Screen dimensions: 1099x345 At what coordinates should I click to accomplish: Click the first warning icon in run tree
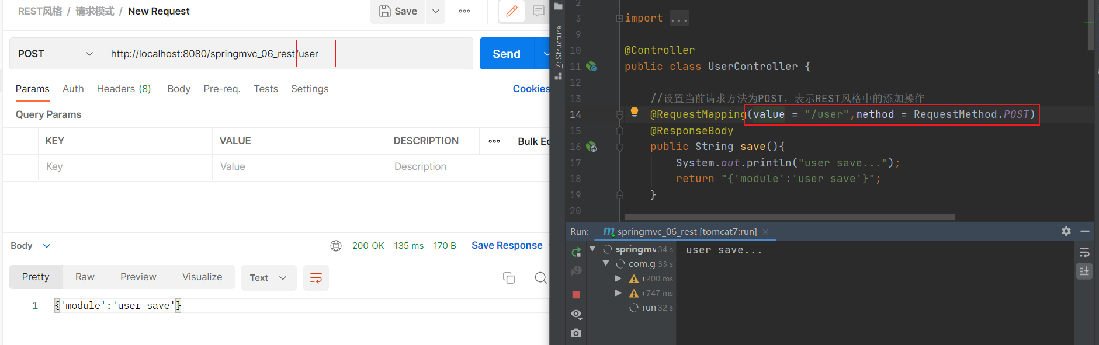[x=634, y=278]
